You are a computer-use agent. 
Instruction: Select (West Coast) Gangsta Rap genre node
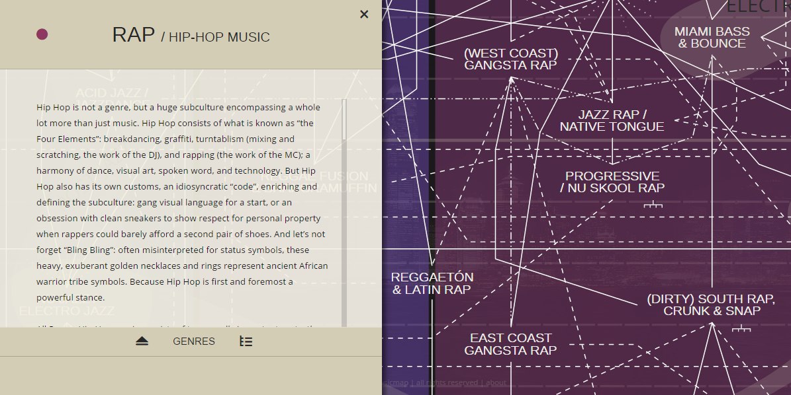[x=510, y=59]
